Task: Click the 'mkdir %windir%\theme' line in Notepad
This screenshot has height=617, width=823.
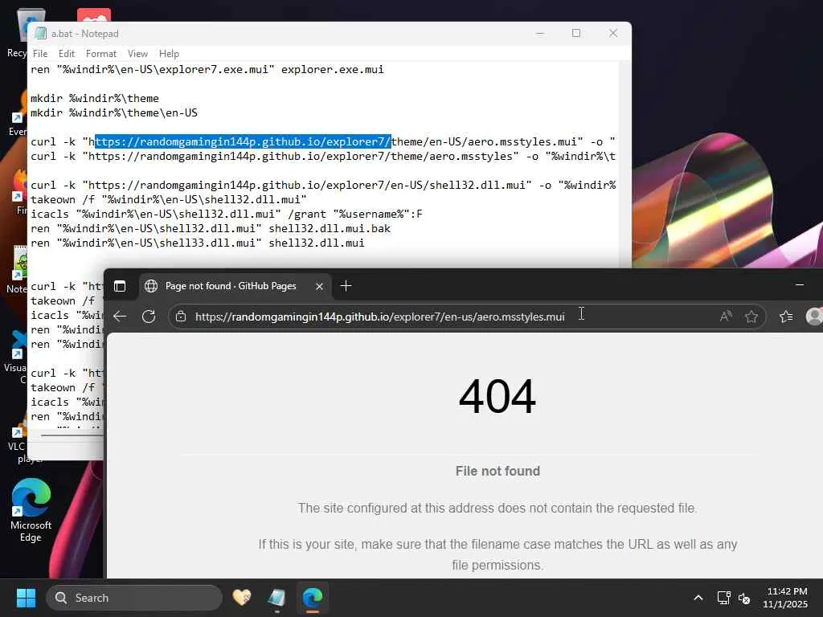Action: click(x=95, y=99)
